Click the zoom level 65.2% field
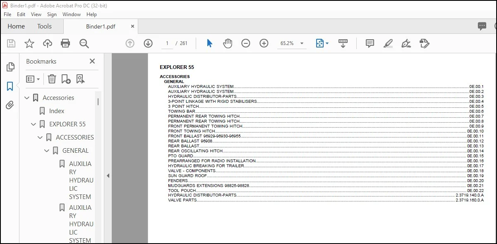The width and height of the screenshot is (497, 244). pyautogui.click(x=287, y=43)
